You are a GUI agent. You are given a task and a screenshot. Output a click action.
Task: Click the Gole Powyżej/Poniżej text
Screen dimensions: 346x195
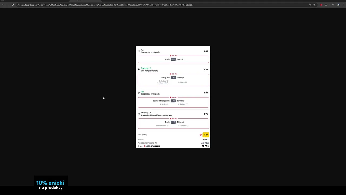(x=149, y=71)
